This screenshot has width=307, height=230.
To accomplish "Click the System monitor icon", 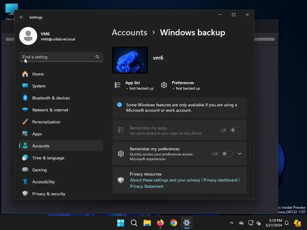I will 25,86.
